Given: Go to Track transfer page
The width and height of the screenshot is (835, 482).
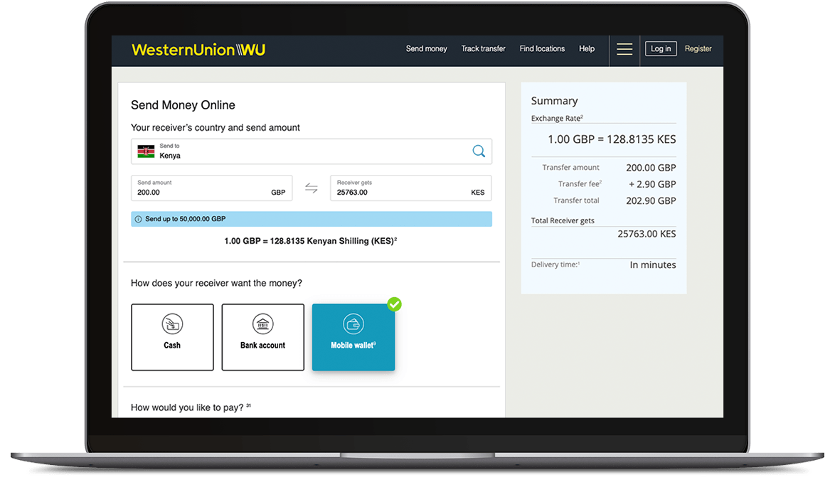Looking at the screenshot, I should [x=483, y=49].
